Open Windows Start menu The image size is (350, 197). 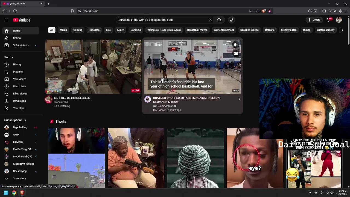pyautogui.click(x=6, y=193)
